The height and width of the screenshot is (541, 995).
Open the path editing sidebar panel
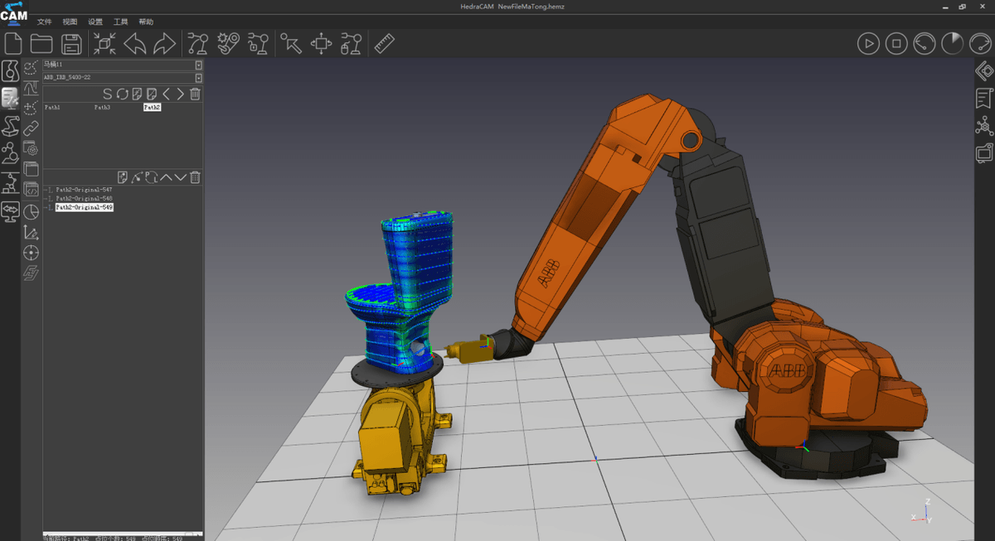pyautogui.click(x=11, y=98)
